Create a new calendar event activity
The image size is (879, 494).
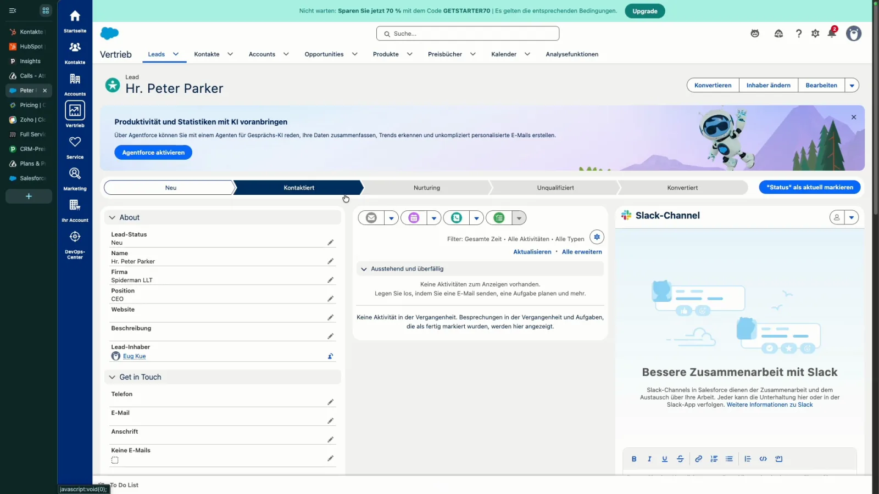pyautogui.click(x=414, y=218)
